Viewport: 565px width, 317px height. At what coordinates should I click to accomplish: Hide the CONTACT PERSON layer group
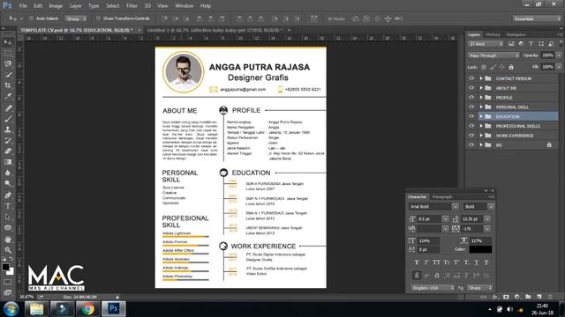coord(471,78)
